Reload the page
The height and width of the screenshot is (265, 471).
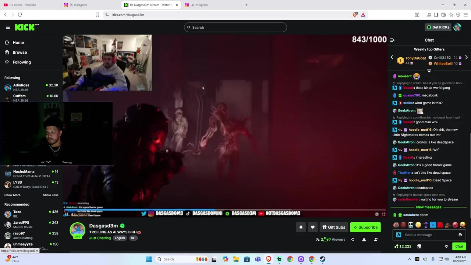click(x=20, y=15)
